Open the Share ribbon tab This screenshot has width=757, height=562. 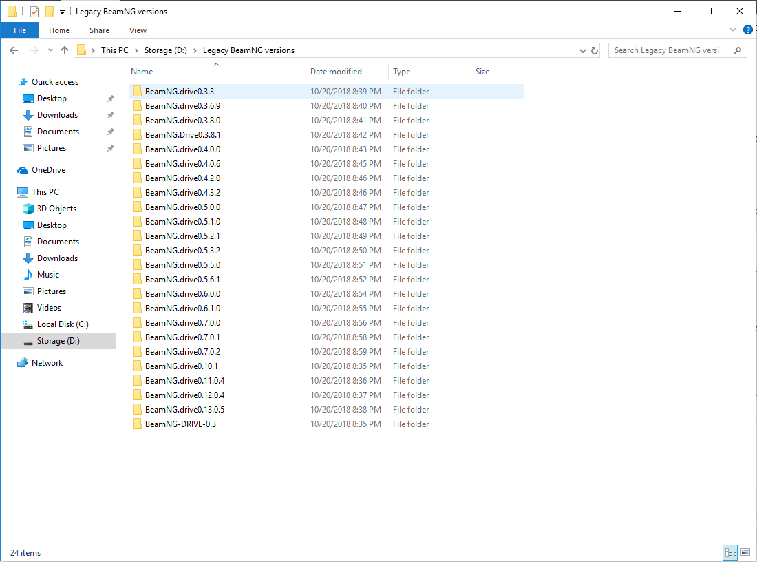click(x=99, y=30)
